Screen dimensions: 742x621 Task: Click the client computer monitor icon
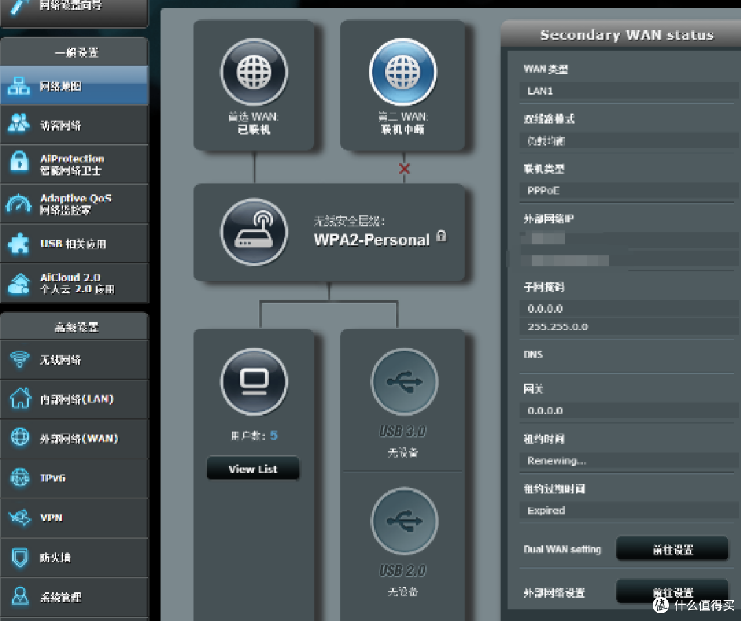pos(254,382)
